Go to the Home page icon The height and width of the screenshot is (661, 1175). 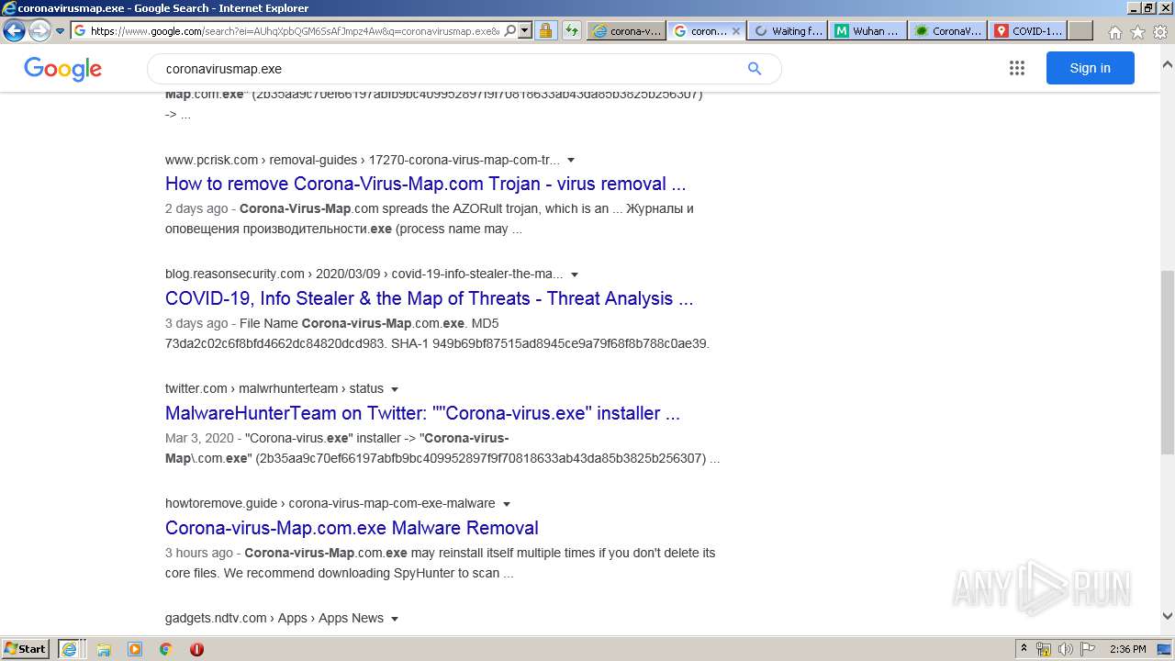coord(1114,32)
